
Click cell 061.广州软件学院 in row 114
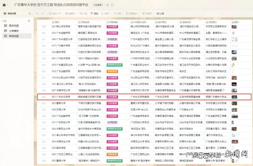[61, 59]
